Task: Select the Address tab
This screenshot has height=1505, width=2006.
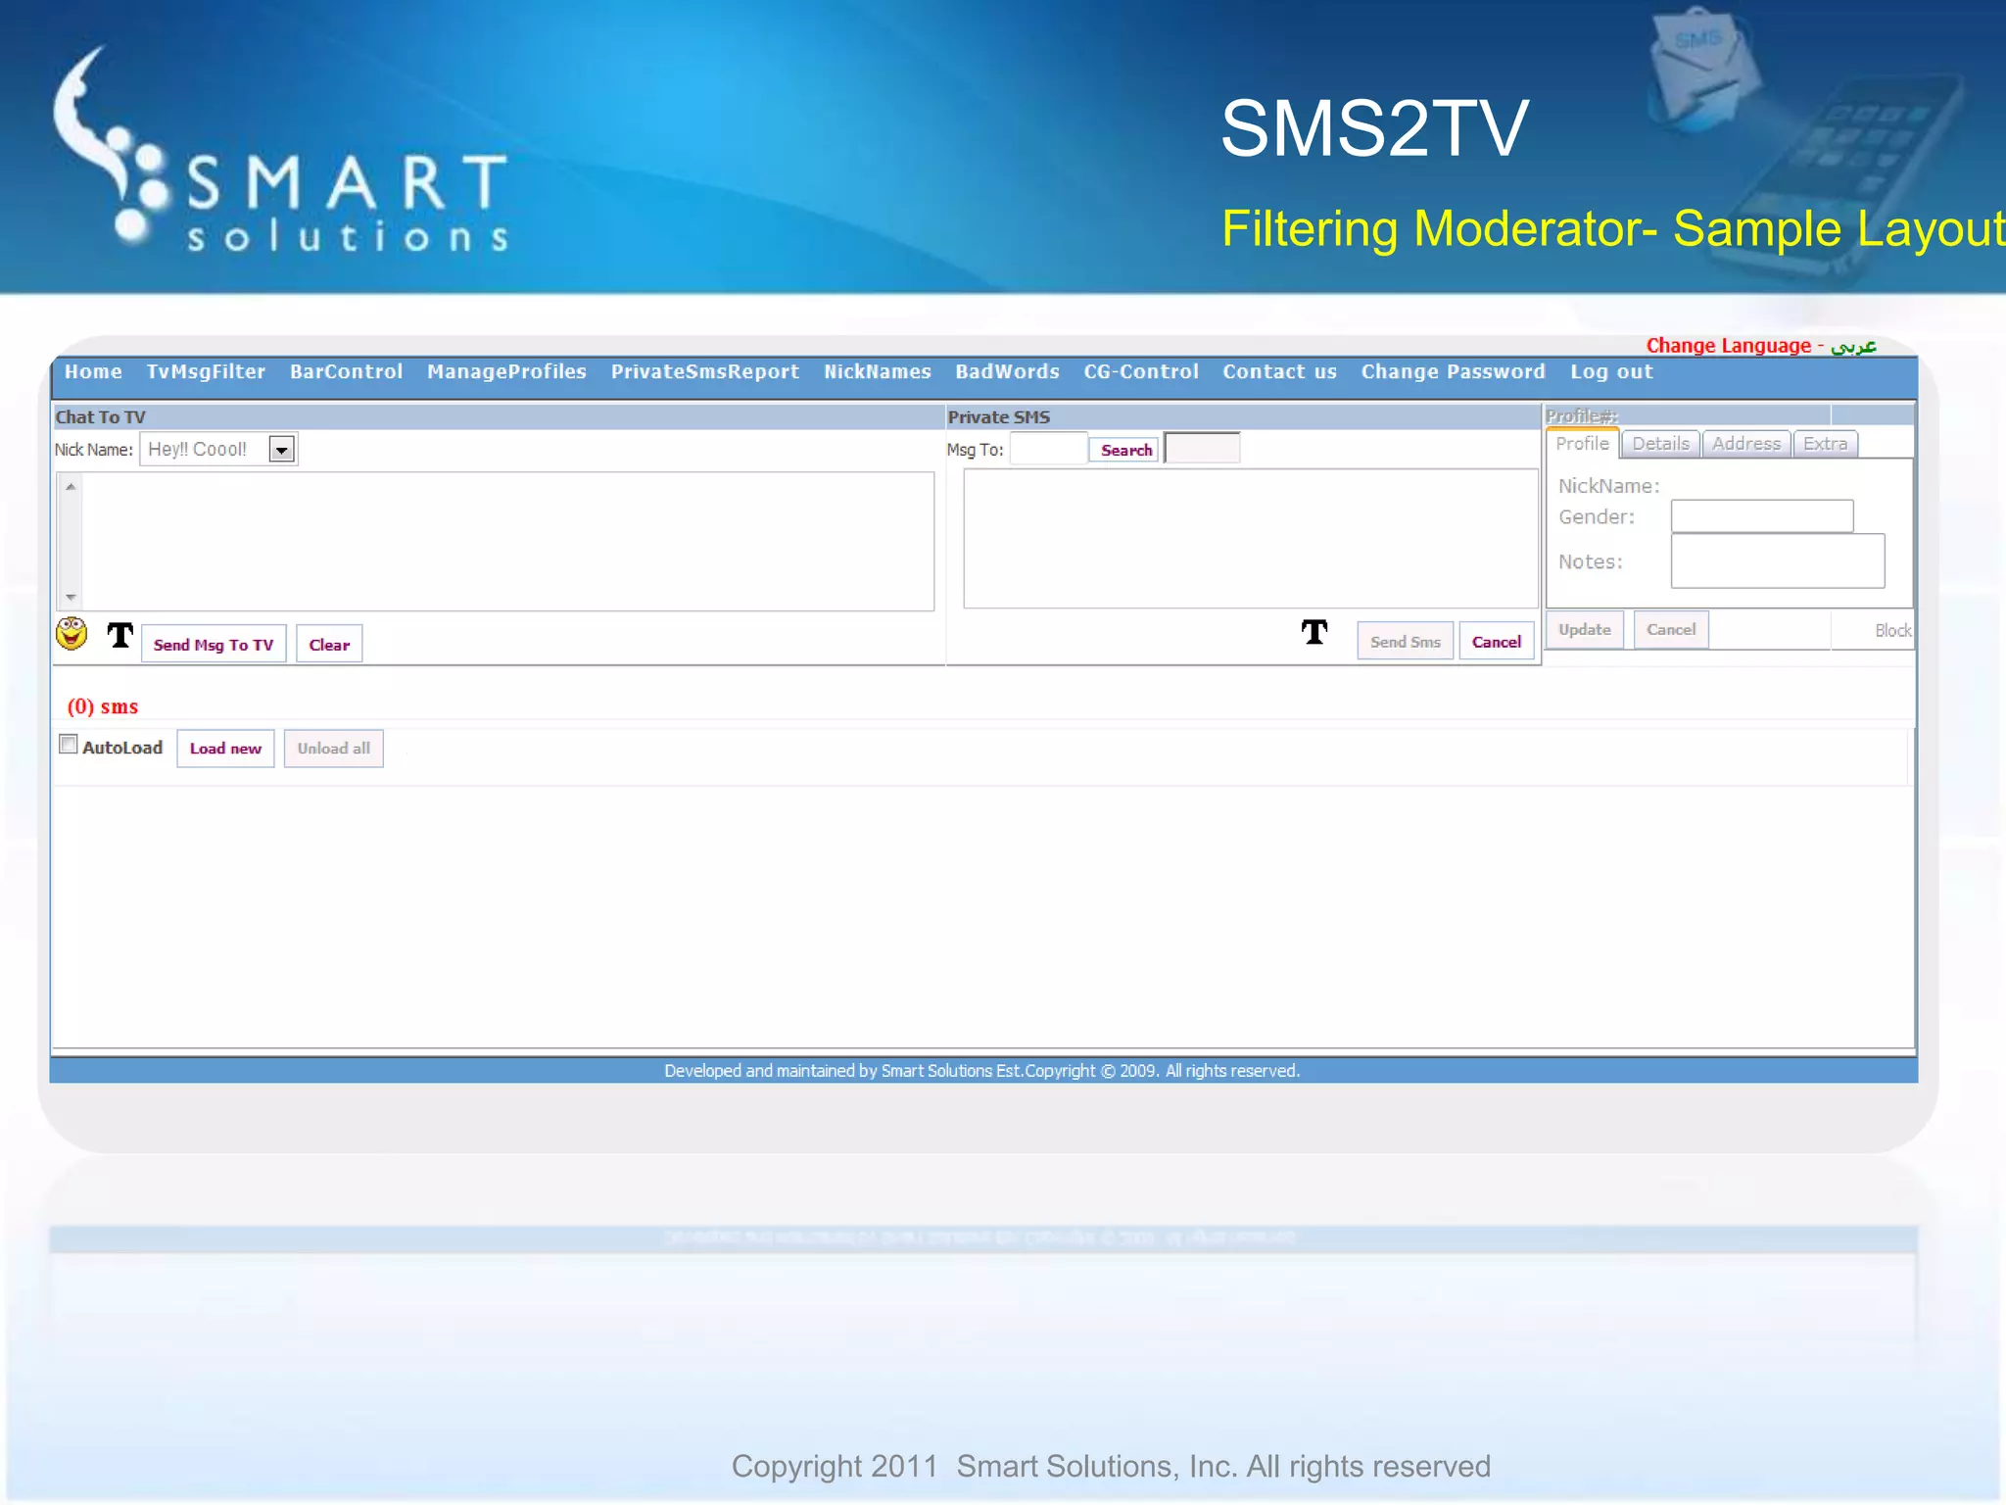Action: 1745,444
